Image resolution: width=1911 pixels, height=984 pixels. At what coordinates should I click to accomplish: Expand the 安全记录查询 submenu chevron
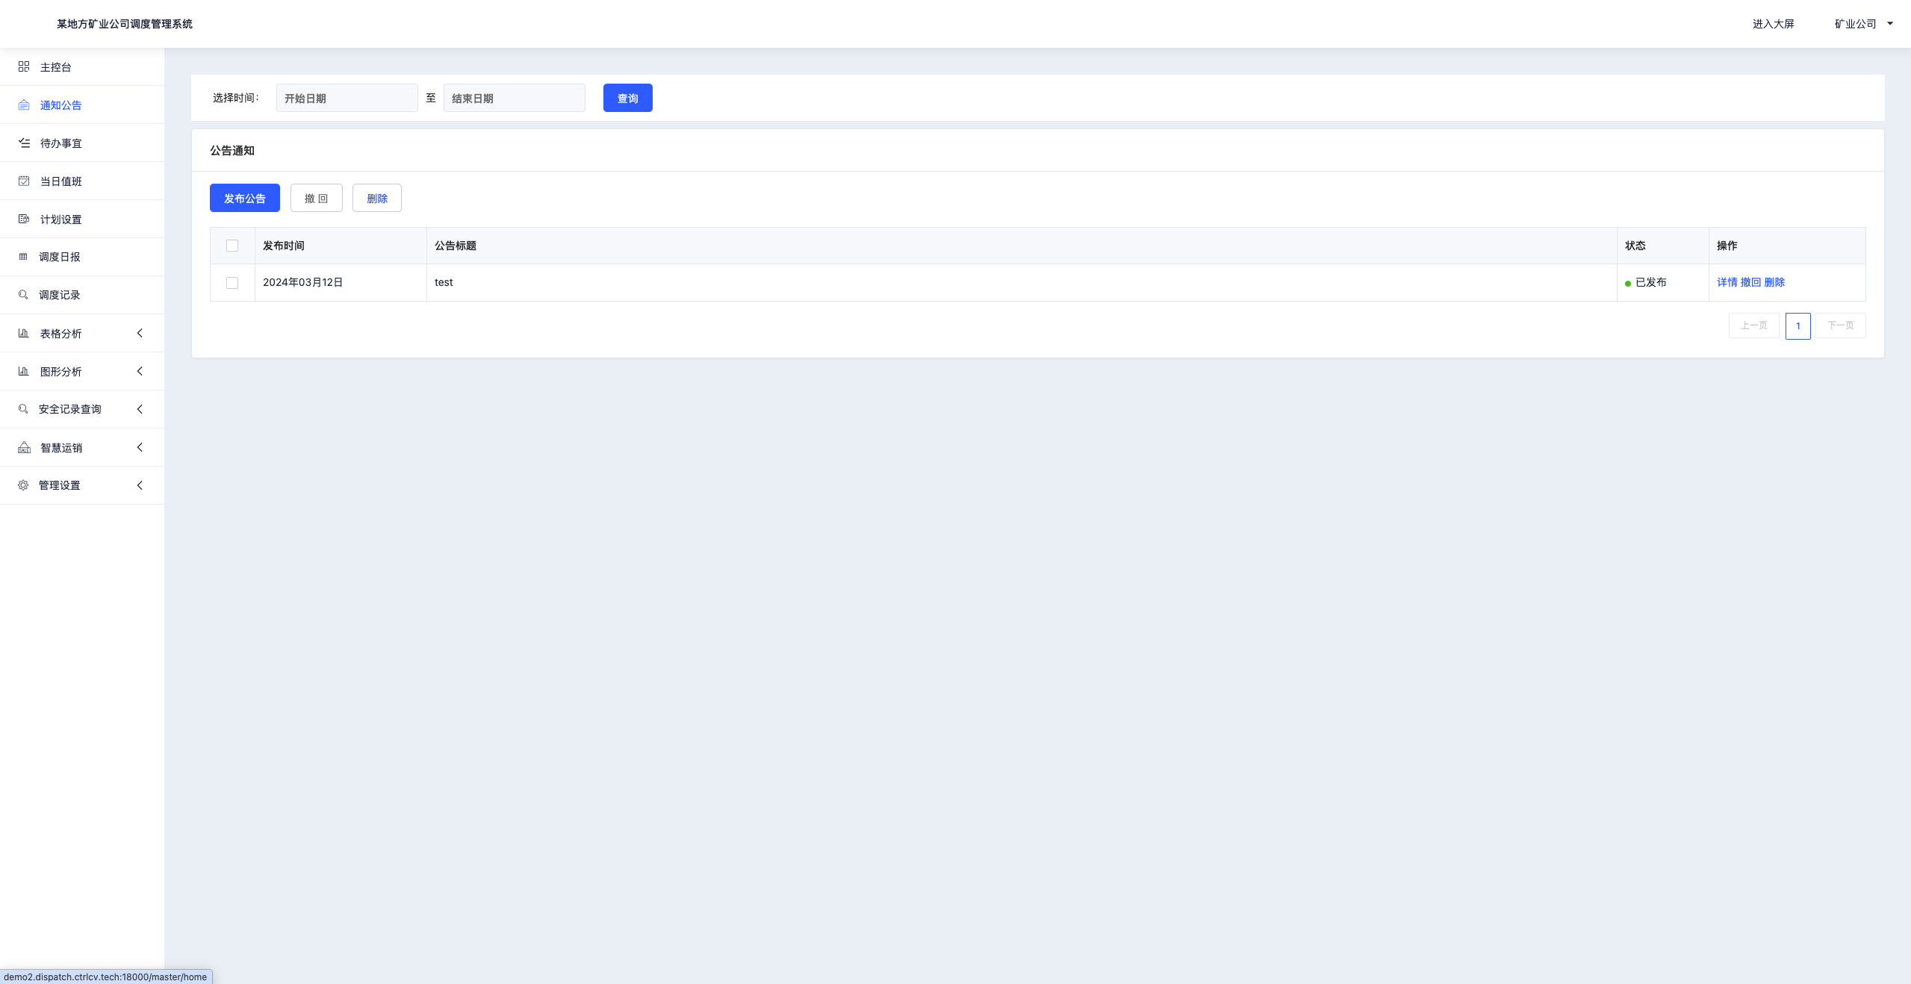pyautogui.click(x=140, y=409)
